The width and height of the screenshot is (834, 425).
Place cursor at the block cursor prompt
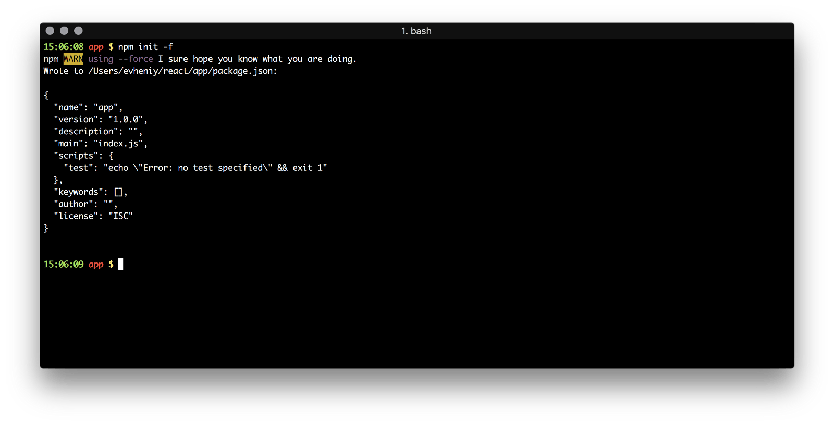pyautogui.click(x=121, y=264)
